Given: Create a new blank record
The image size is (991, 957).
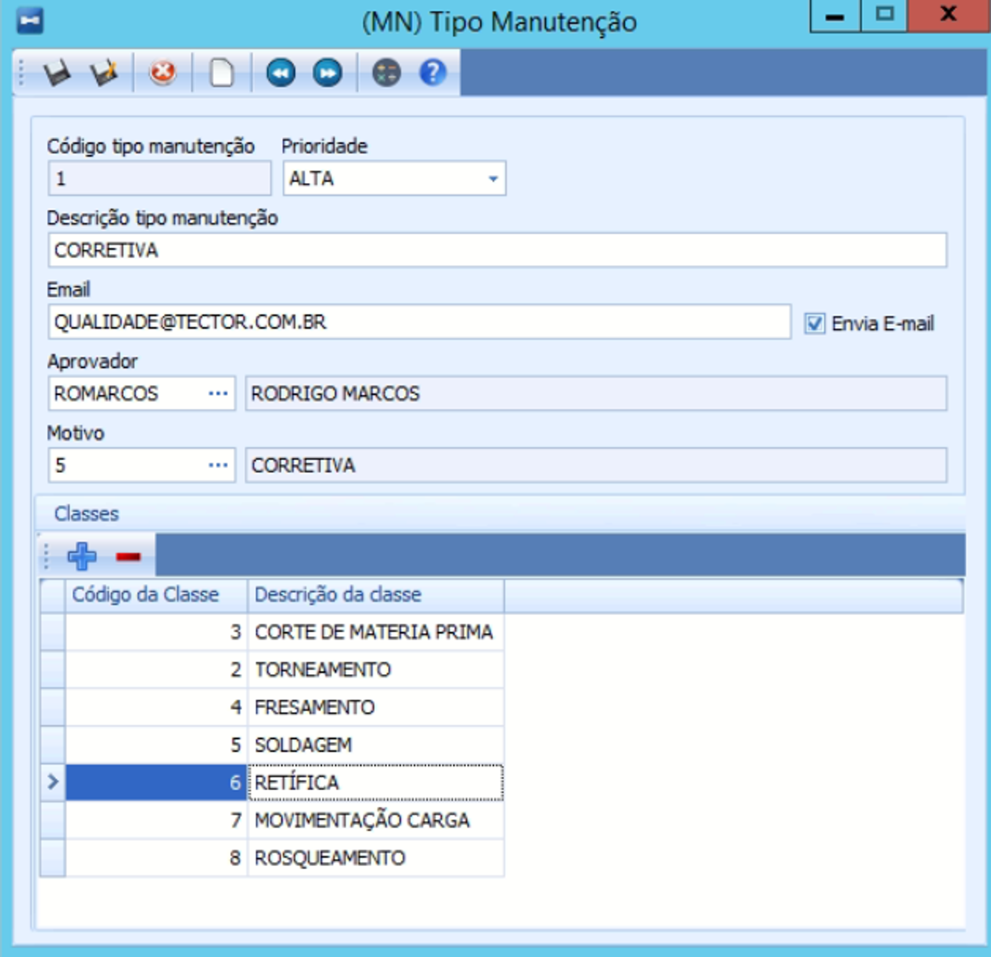Looking at the screenshot, I should (221, 73).
